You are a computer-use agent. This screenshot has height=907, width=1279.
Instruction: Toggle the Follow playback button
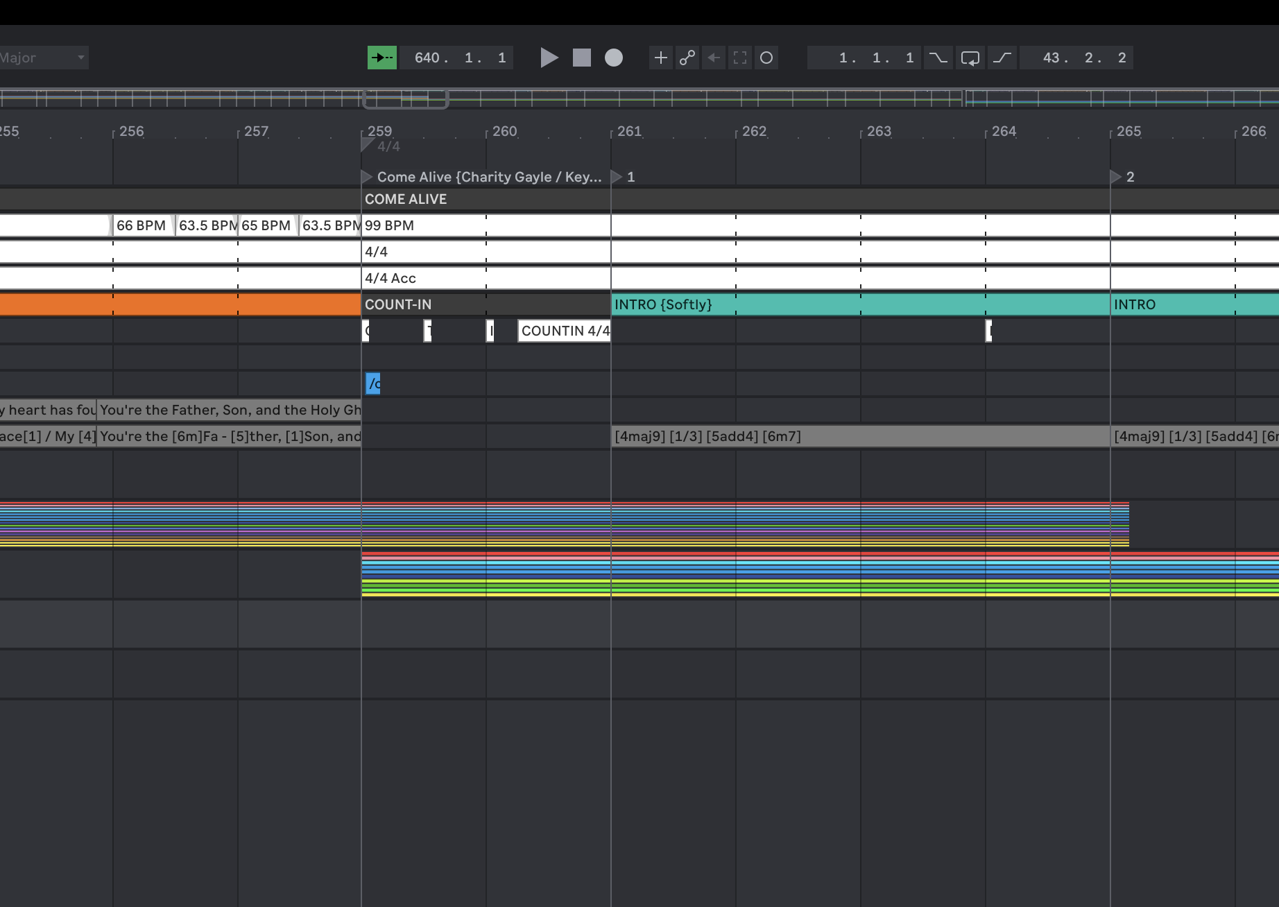coord(381,58)
